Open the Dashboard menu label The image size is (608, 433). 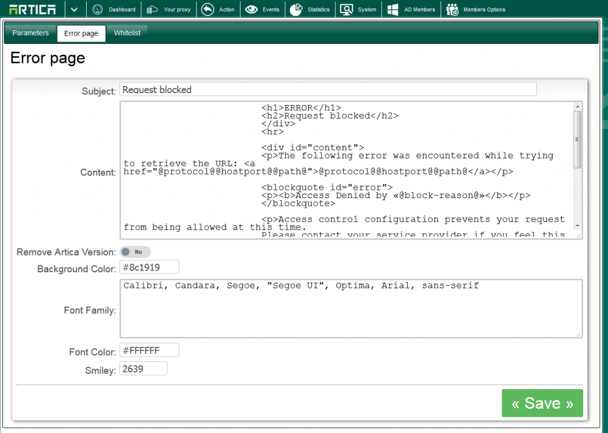(x=122, y=9)
